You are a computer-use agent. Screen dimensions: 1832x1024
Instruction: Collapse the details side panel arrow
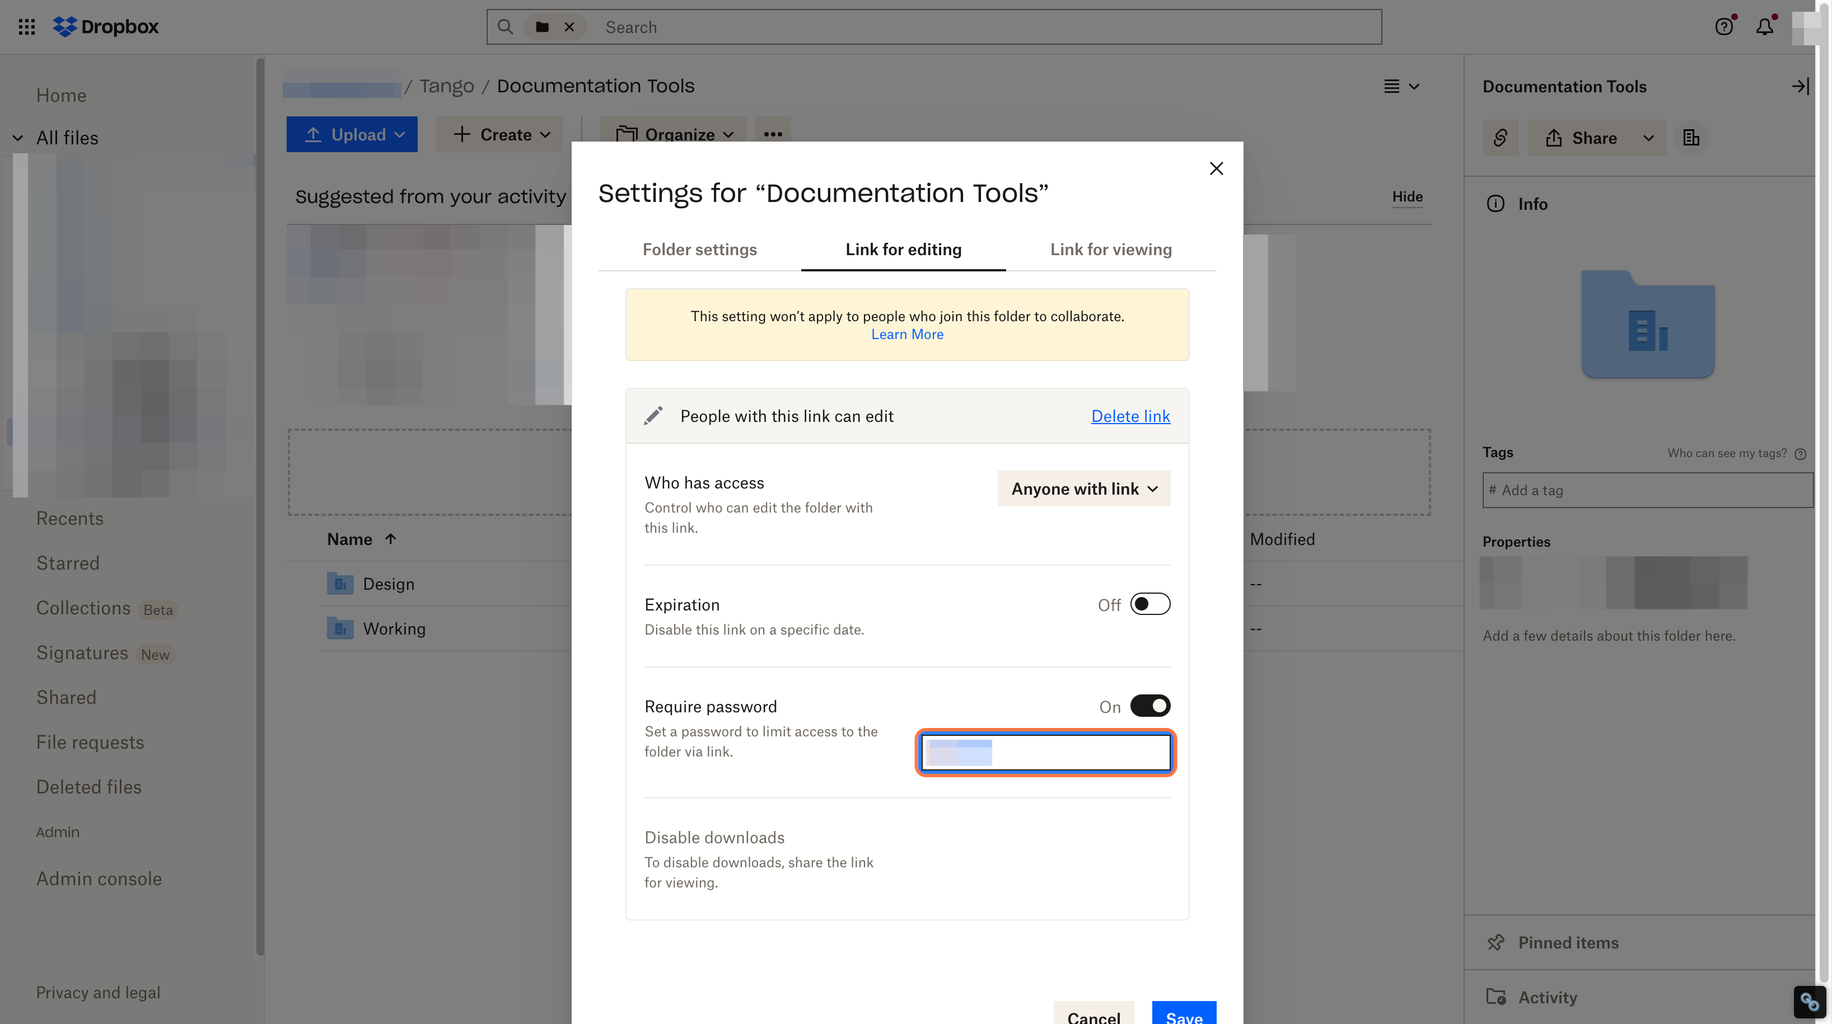click(1800, 86)
